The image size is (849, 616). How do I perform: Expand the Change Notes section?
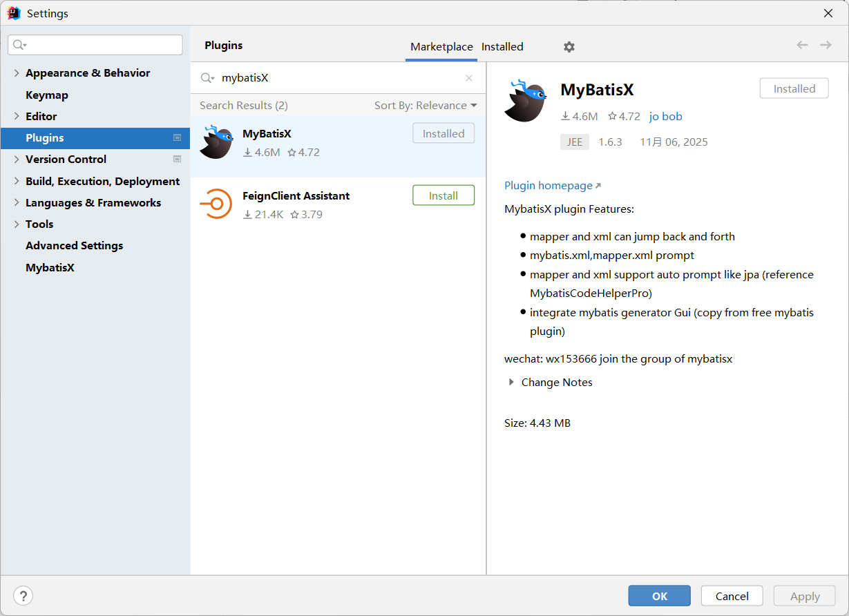[512, 383]
